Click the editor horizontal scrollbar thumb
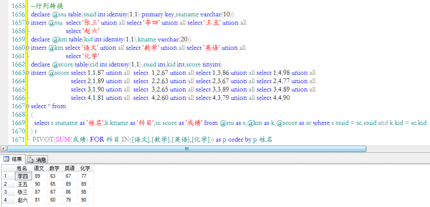 [x=187, y=149]
